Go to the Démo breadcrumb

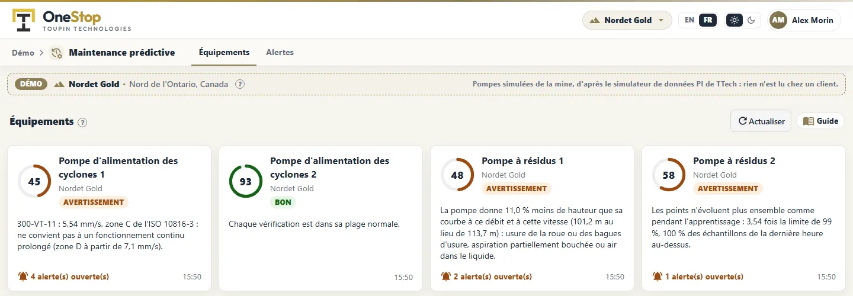(23, 53)
